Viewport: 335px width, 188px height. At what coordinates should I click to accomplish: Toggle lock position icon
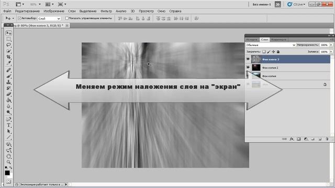(x=273, y=52)
